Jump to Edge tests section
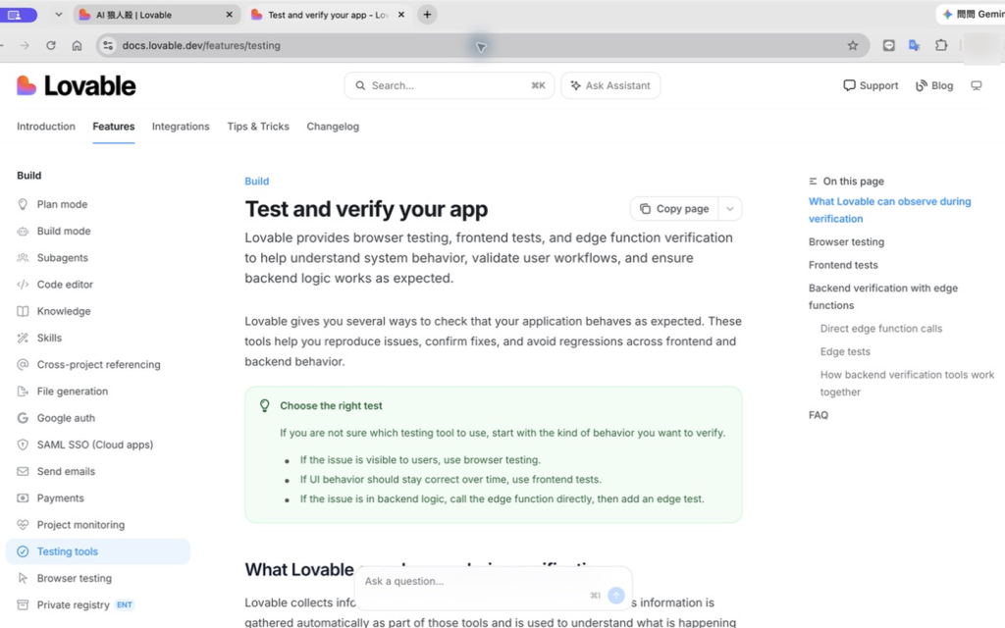This screenshot has width=1005, height=628. [x=845, y=351]
